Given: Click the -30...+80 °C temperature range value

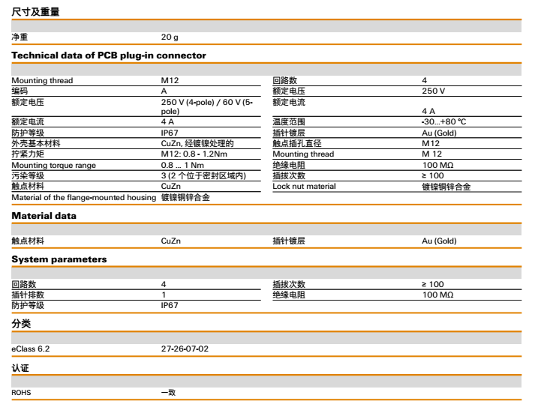Looking at the screenshot, I should (443, 122).
